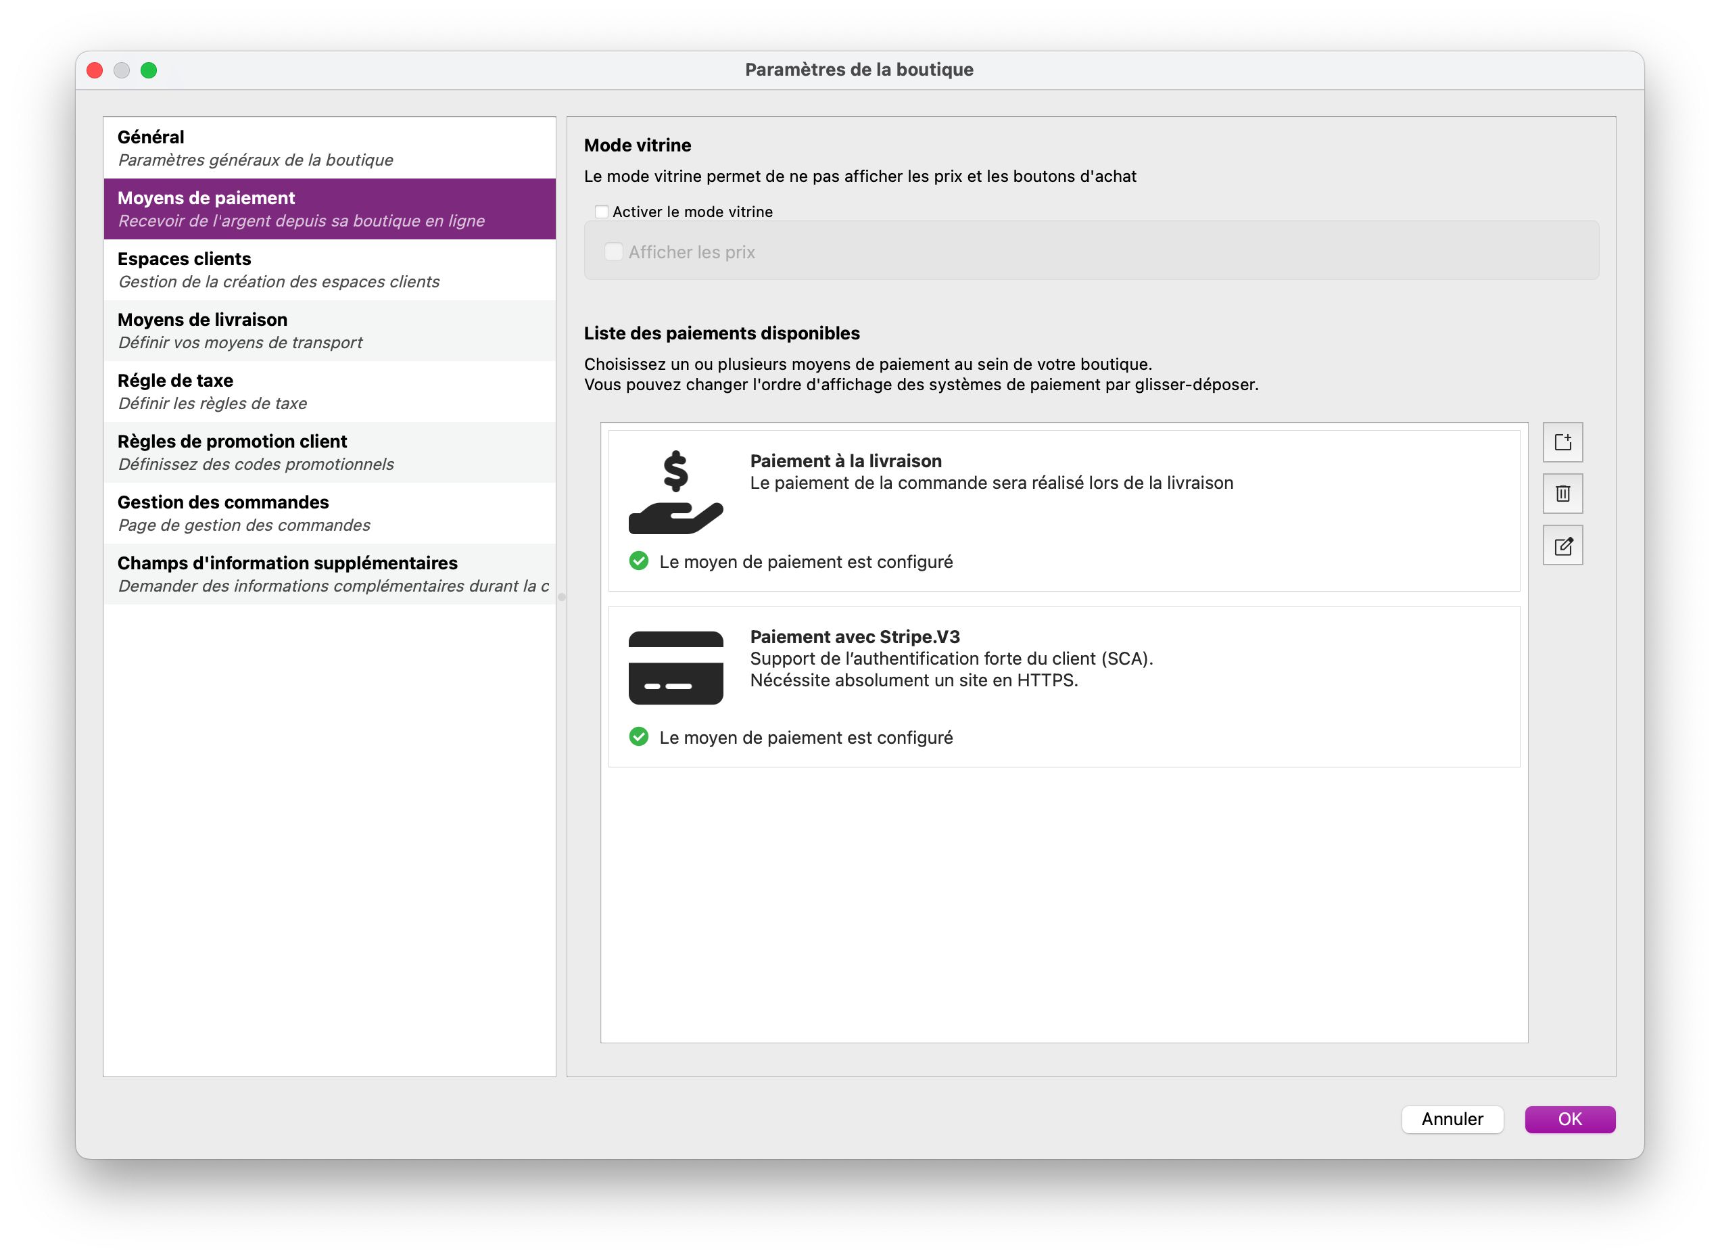Confirm with the purple OK button
This screenshot has width=1720, height=1259.
click(x=1569, y=1119)
